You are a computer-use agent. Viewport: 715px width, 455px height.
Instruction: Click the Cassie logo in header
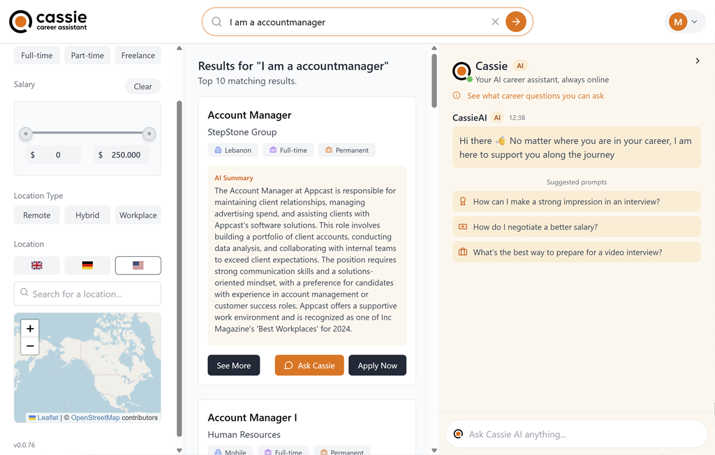(48, 22)
